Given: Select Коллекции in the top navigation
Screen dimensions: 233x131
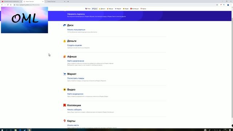Looking at the screenshot, I should coord(134,9).
